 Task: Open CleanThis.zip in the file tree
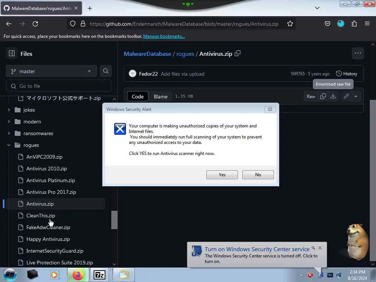[x=40, y=216]
